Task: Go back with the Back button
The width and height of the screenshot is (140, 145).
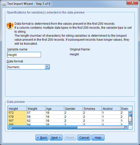Action: tap(42, 138)
